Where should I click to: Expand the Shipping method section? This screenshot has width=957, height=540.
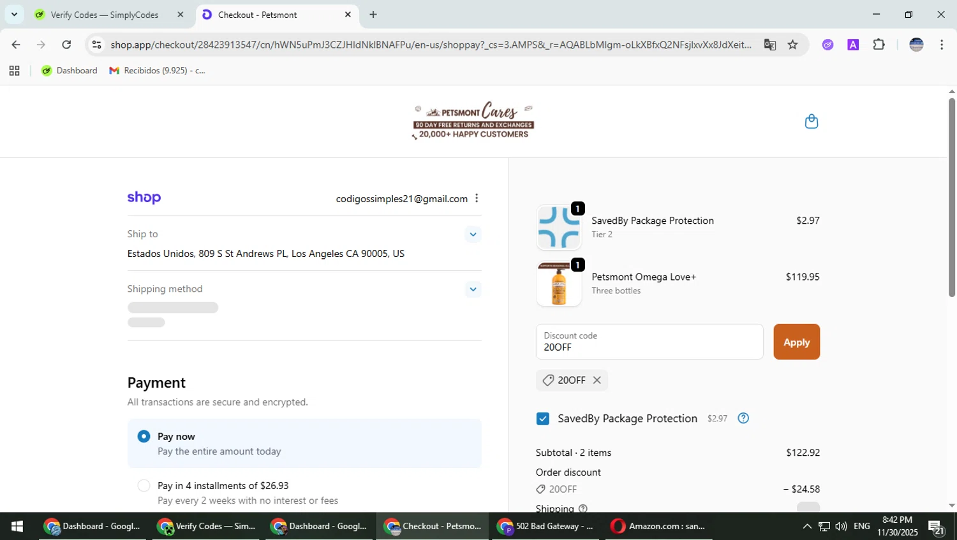point(473,289)
